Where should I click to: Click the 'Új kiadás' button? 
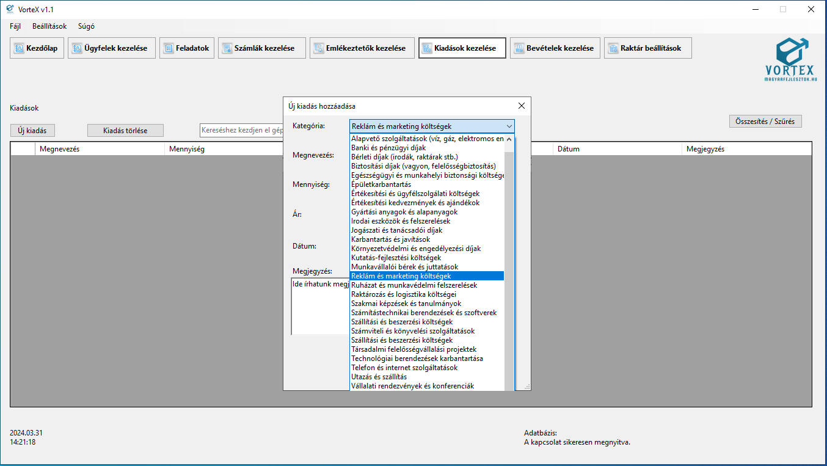[32, 131]
